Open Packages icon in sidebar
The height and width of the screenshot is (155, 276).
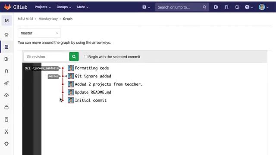6,107
